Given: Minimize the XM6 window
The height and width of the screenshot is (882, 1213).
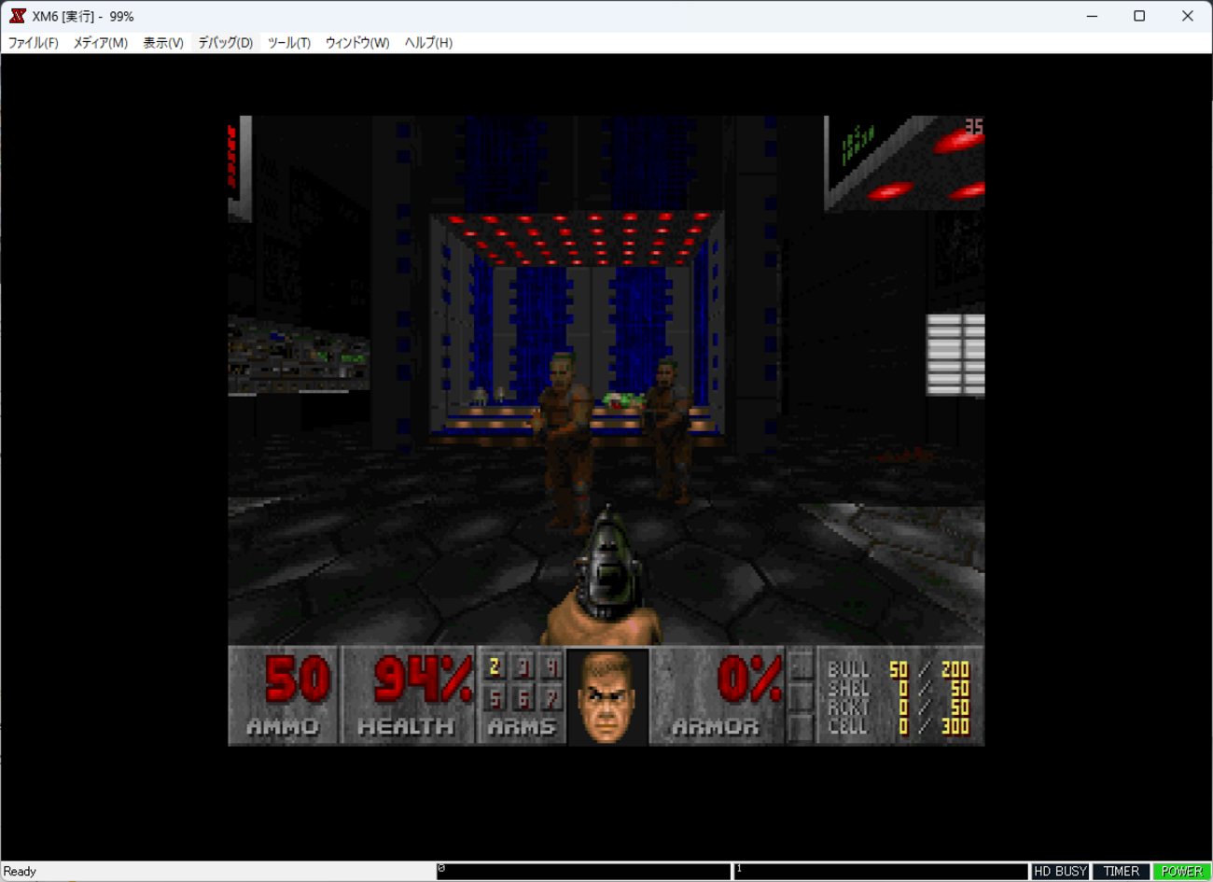Looking at the screenshot, I should [x=1092, y=16].
